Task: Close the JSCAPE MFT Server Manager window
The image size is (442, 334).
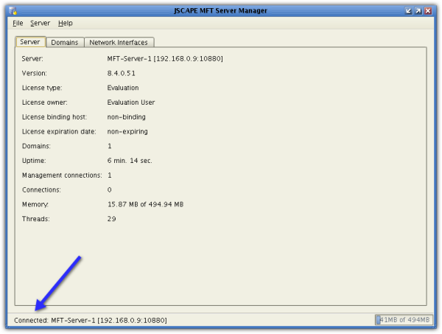Action: (x=428, y=11)
